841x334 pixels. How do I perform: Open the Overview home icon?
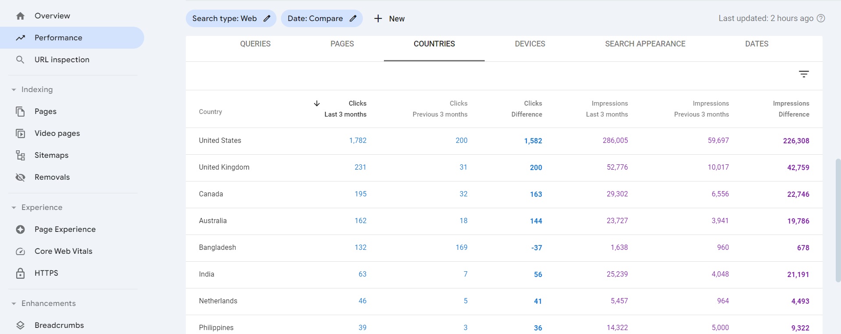pyautogui.click(x=20, y=16)
